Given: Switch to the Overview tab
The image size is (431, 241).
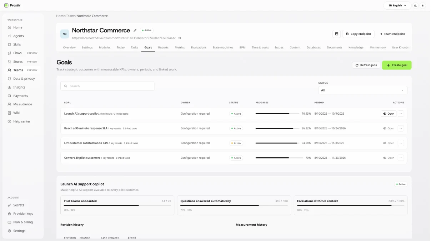Looking at the screenshot, I should pos(69,47).
